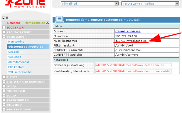
Task: Expand all menu sections with the square icon
Action: click(7, 18)
